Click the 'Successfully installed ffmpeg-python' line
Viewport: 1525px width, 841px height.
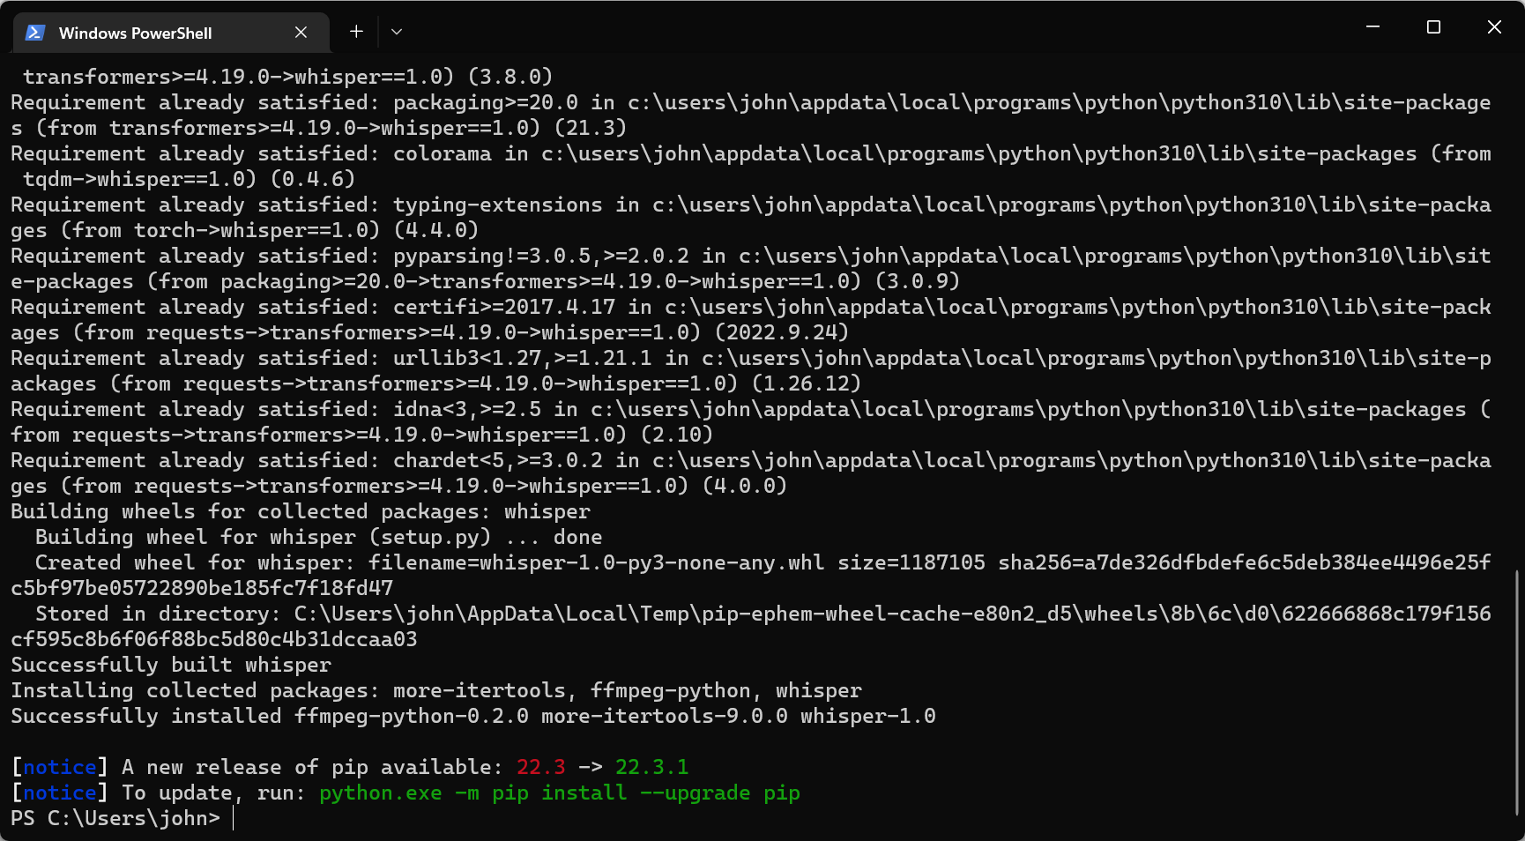click(x=473, y=716)
